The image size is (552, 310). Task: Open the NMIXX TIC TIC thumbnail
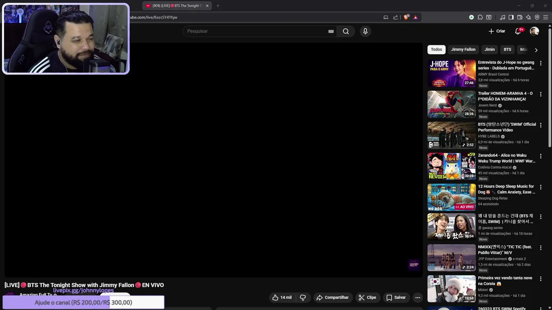point(452,258)
